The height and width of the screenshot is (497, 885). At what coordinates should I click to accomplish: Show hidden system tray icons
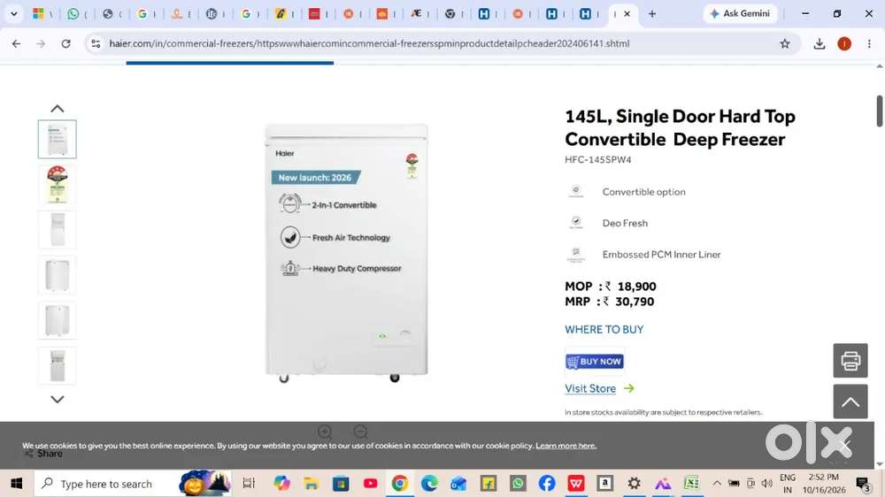coord(716,484)
